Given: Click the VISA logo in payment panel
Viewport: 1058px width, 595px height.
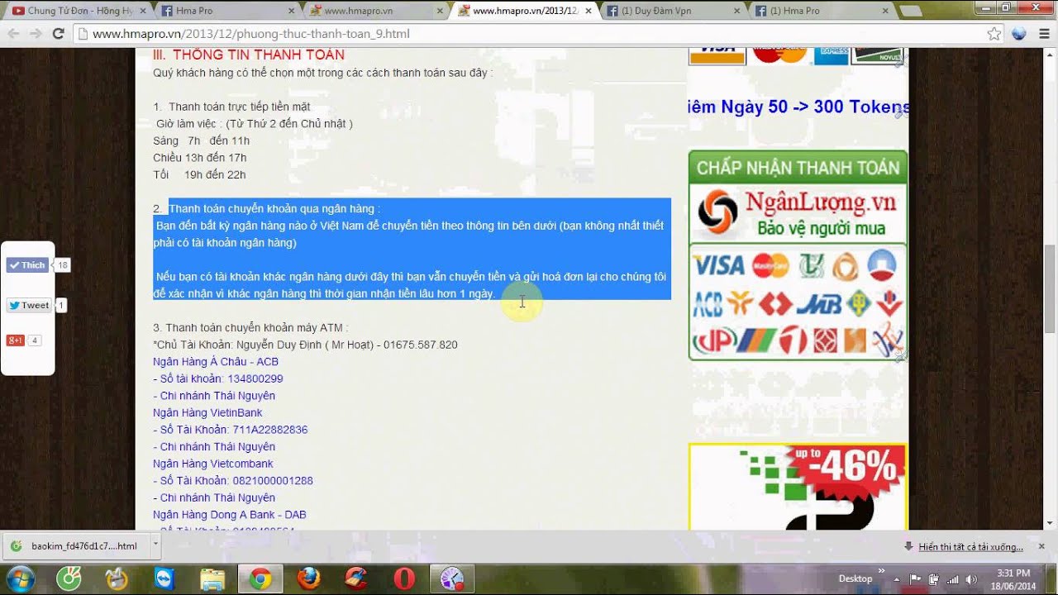Looking at the screenshot, I should (718, 265).
